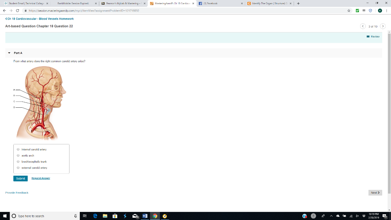Switch to the Identify The Organ tab

click(x=269, y=3)
